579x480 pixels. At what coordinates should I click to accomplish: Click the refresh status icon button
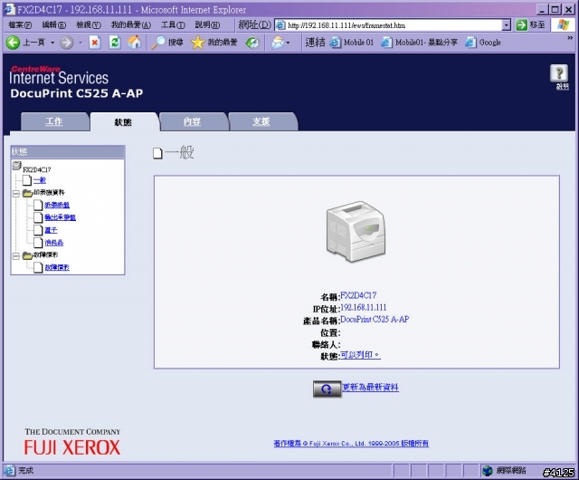pyautogui.click(x=327, y=389)
